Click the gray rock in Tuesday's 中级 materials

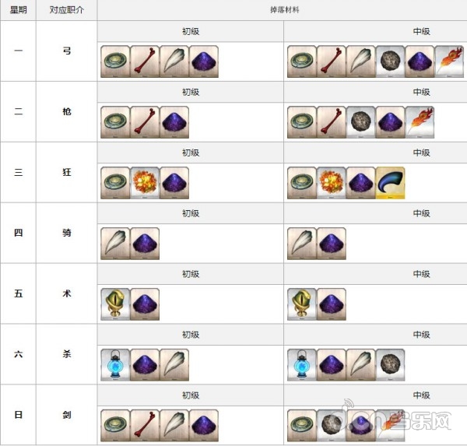coord(361,122)
